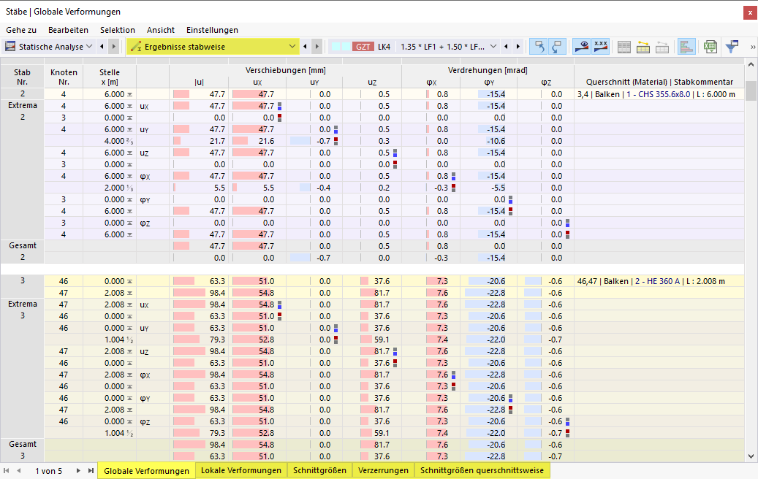Click the yellow highlighted-rows table icon
Viewport: 758px width, 479px height.
[643, 47]
